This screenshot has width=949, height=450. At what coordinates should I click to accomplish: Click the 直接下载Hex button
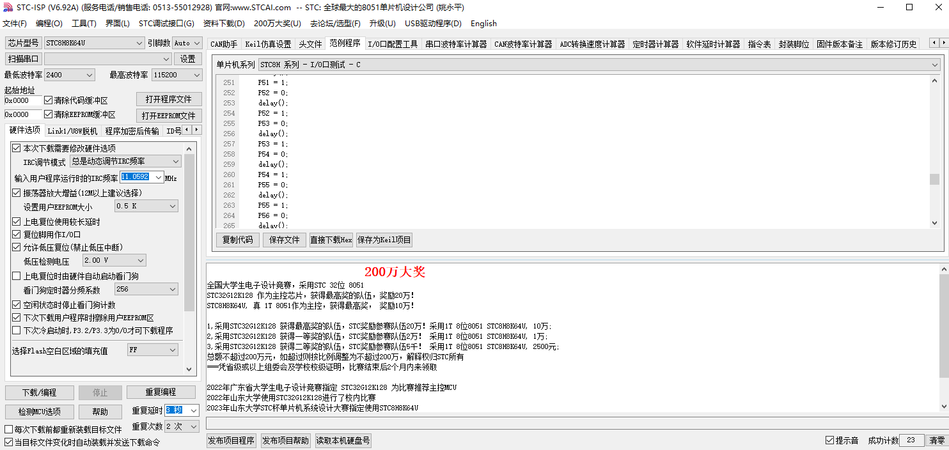331,240
